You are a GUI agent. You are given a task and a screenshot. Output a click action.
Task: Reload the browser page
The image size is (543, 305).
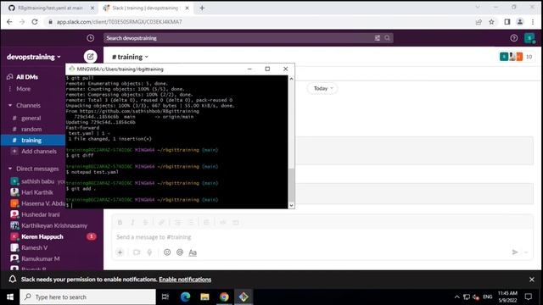pyautogui.click(x=35, y=22)
